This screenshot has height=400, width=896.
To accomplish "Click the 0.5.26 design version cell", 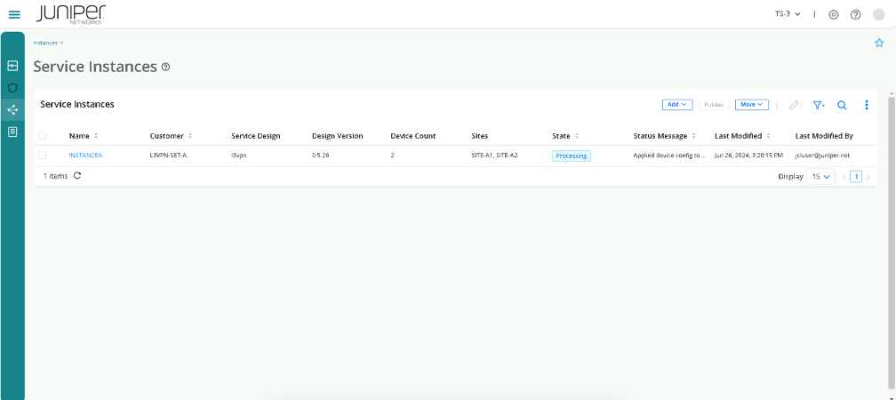I will [x=320, y=156].
